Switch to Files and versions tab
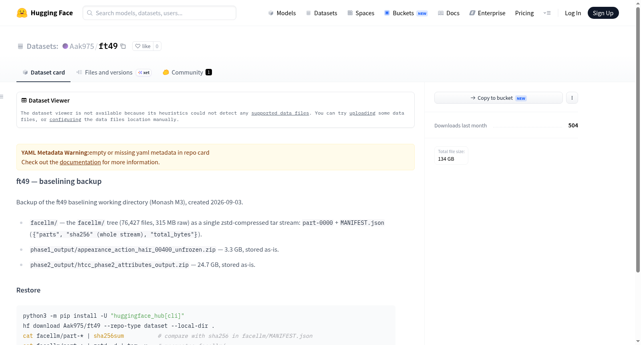The width and height of the screenshot is (641, 345). click(114, 73)
